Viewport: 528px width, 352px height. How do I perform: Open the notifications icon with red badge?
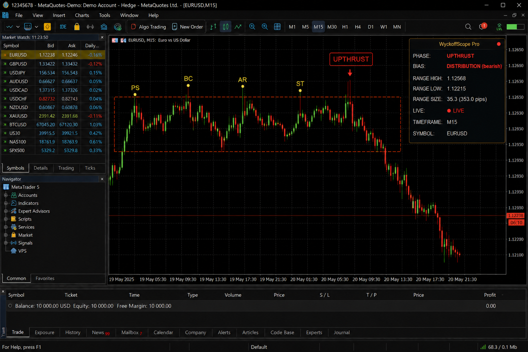483,26
